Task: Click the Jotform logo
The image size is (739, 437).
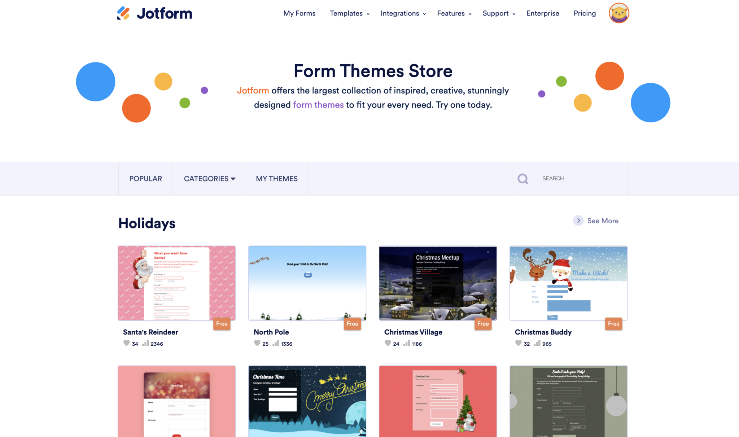Action: 154,13
